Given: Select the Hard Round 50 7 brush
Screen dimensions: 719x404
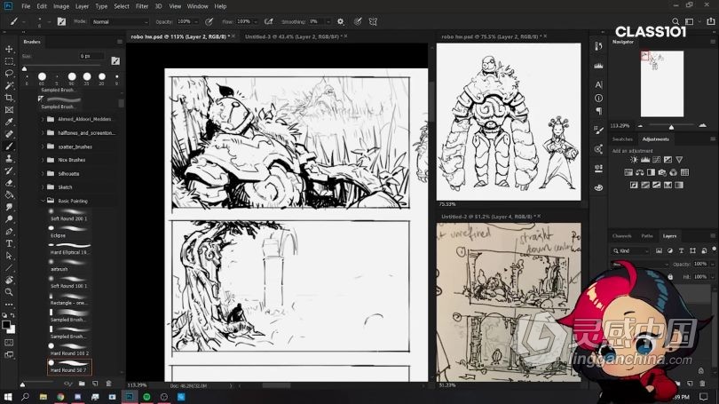Looking at the screenshot, I should (69, 367).
